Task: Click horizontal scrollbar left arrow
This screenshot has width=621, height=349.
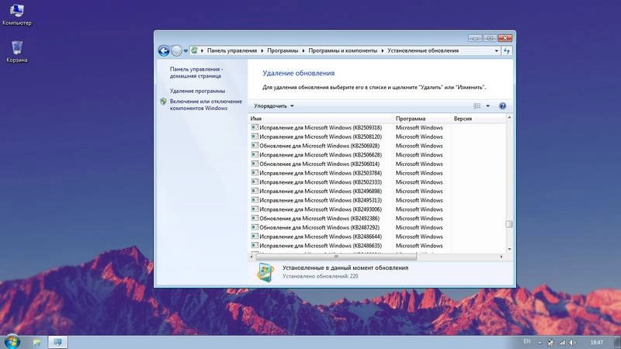Action: click(252, 257)
